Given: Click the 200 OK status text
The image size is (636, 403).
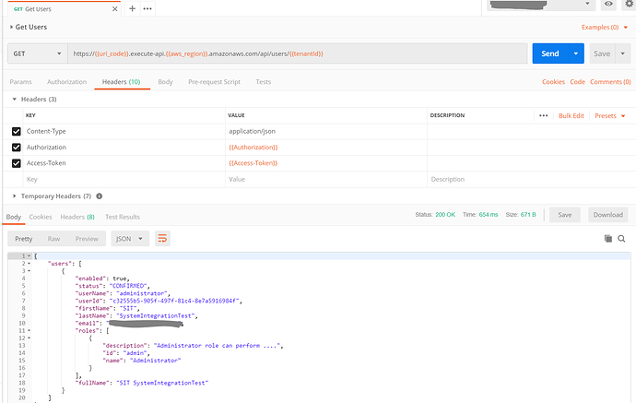Looking at the screenshot, I should 445,215.
